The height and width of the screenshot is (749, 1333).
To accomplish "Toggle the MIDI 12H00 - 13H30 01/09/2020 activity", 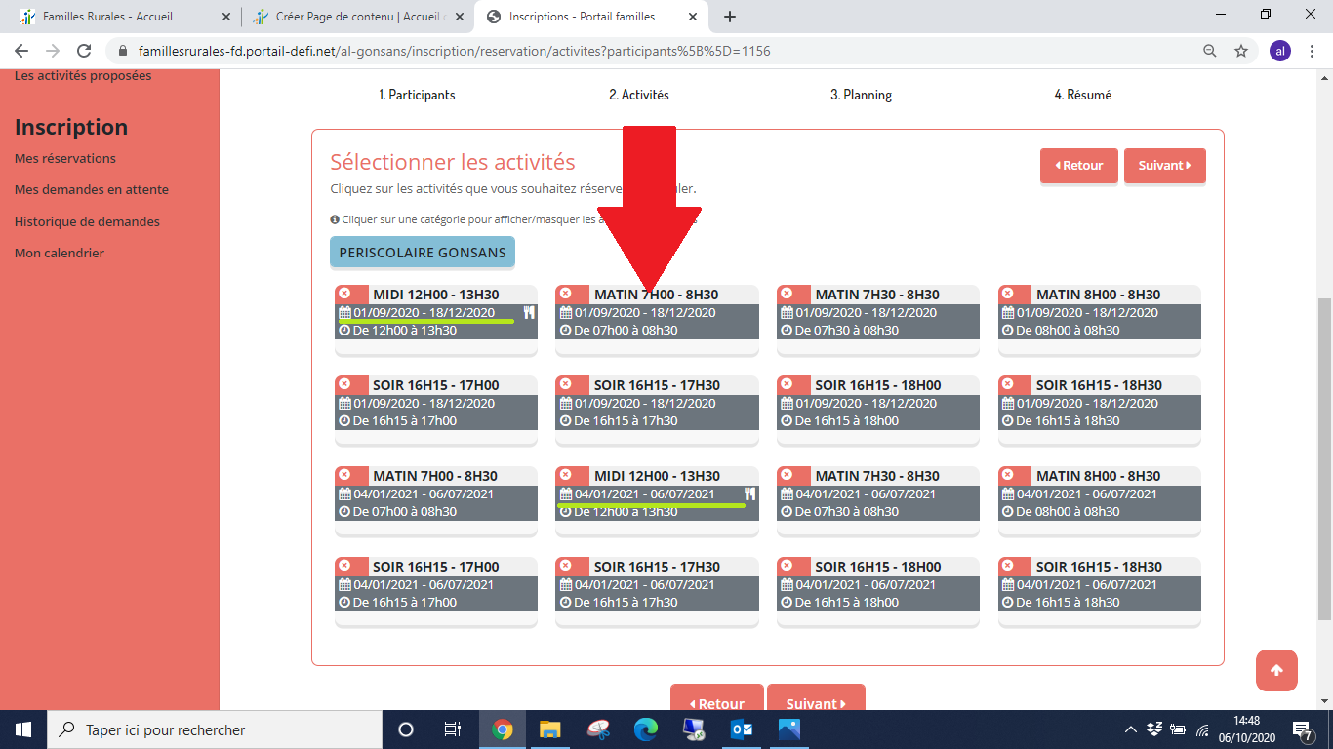I will click(435, 312).
